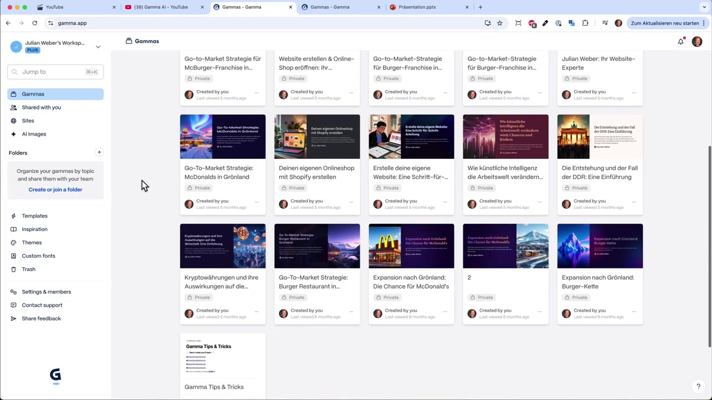712x400 pixels.
Task: Switch to the Präsentation.pptx tab
Action: point(429,7)
